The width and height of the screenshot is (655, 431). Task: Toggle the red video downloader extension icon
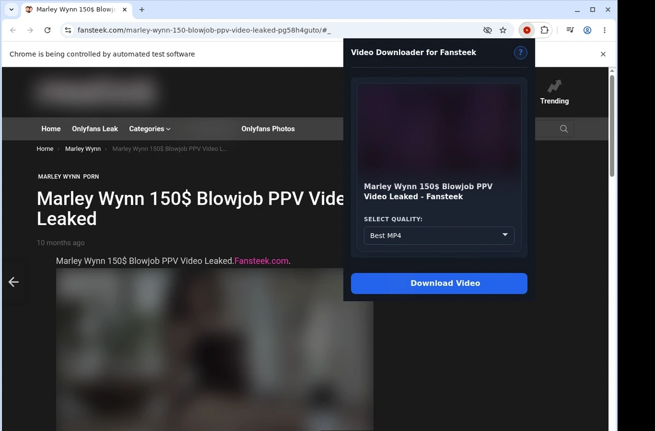(527, 31)
